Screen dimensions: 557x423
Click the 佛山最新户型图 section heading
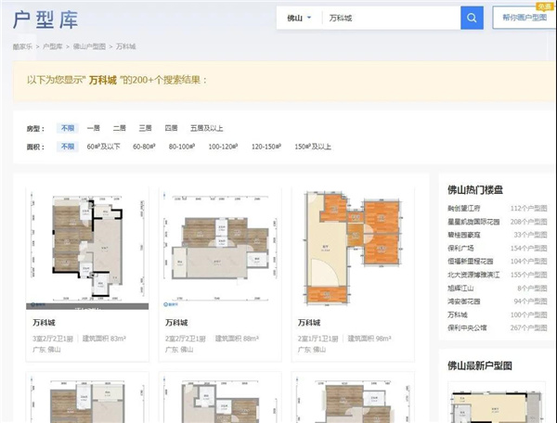click(x=480, y=365)
